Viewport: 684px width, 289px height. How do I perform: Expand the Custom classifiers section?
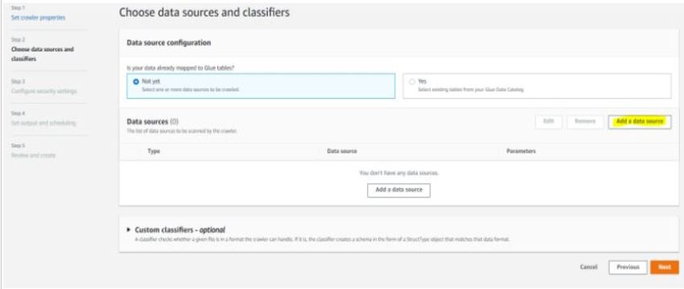[x=179, y=230]
